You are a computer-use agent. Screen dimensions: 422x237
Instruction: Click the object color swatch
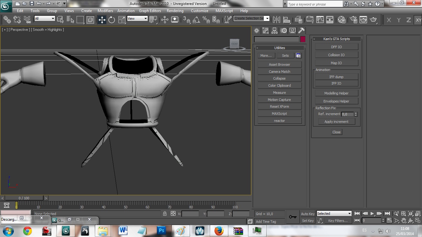(x=303, y=39)
